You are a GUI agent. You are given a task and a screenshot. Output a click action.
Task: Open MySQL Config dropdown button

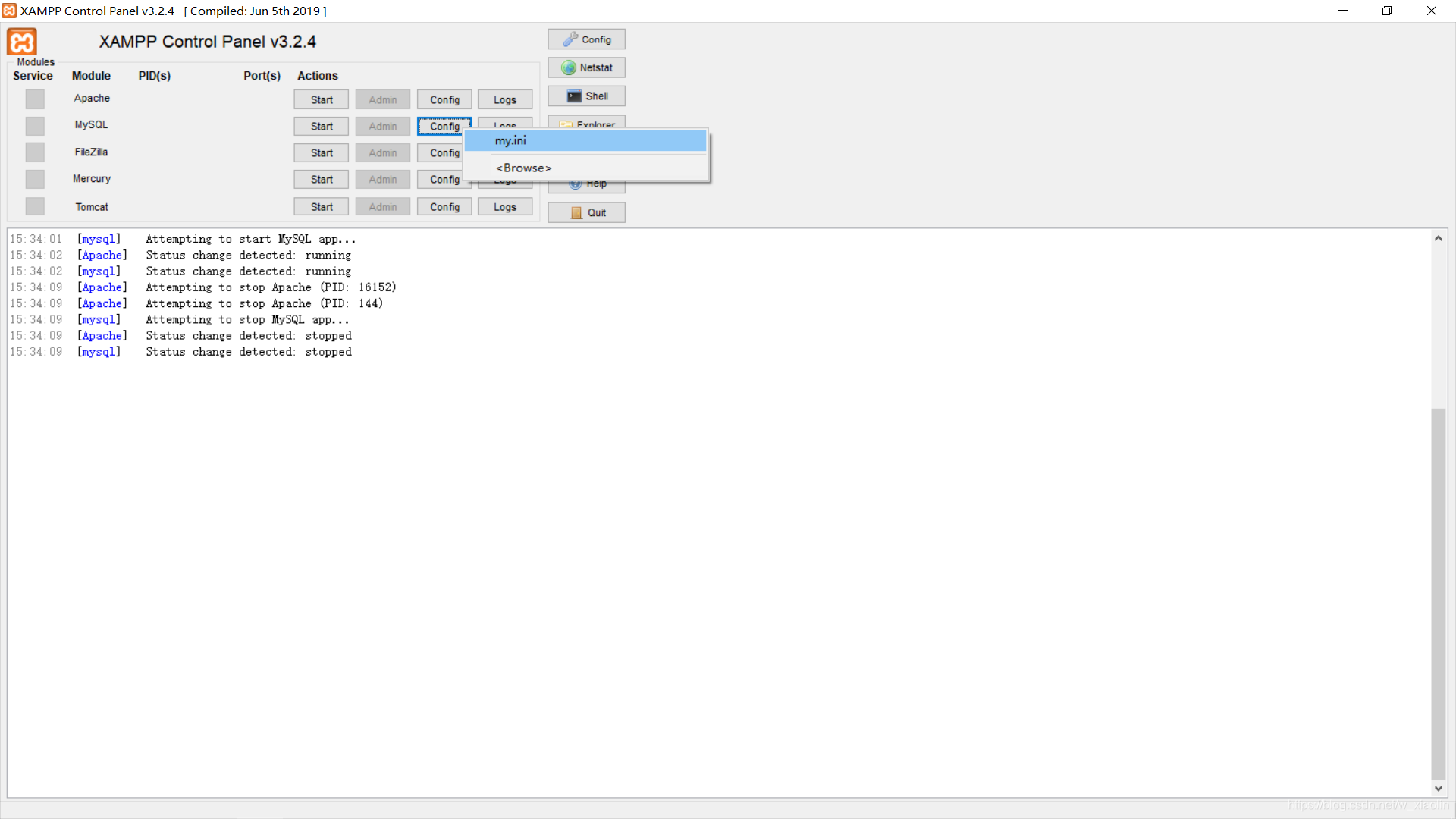(x=443, y=126)
